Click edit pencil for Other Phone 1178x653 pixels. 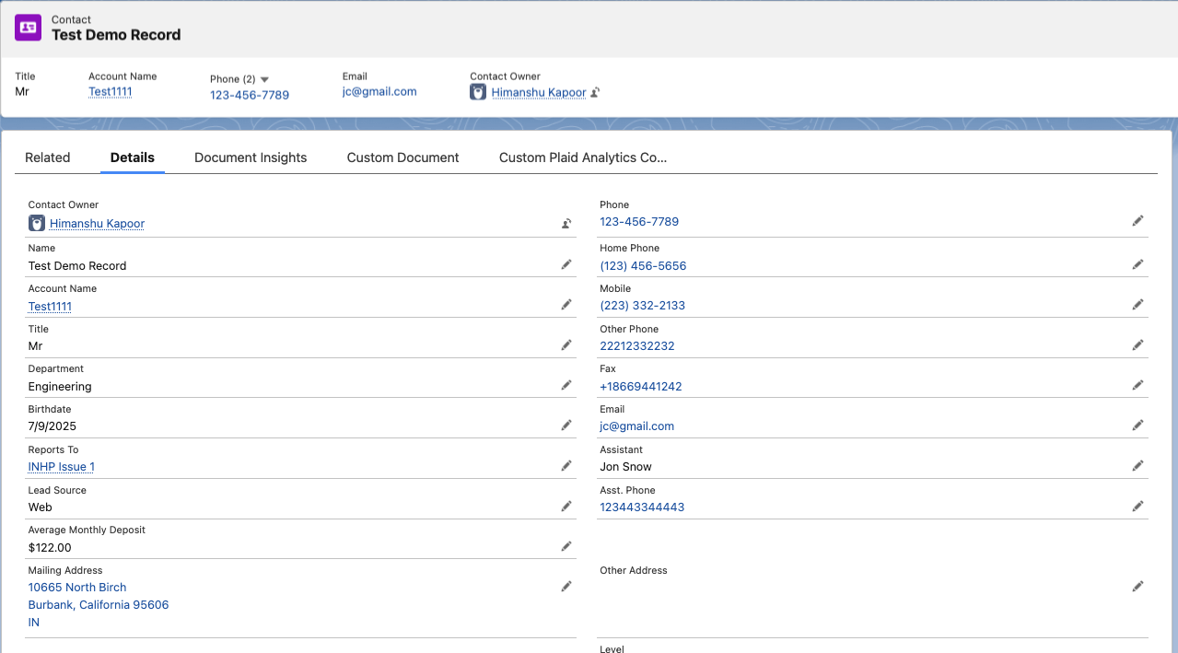(x=1138, y=345)
